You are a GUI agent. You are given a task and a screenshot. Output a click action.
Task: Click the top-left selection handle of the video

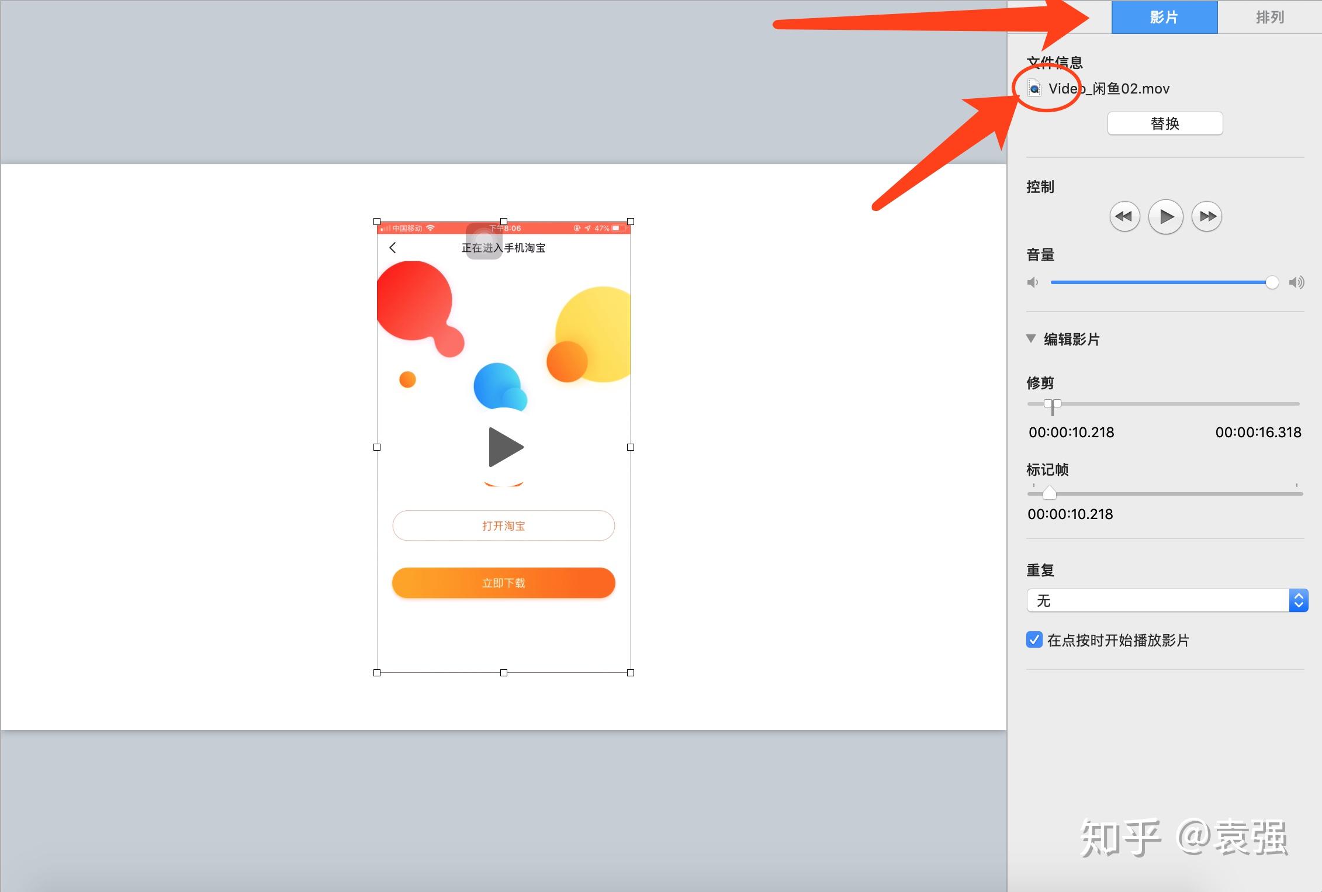tap(377, 222)
